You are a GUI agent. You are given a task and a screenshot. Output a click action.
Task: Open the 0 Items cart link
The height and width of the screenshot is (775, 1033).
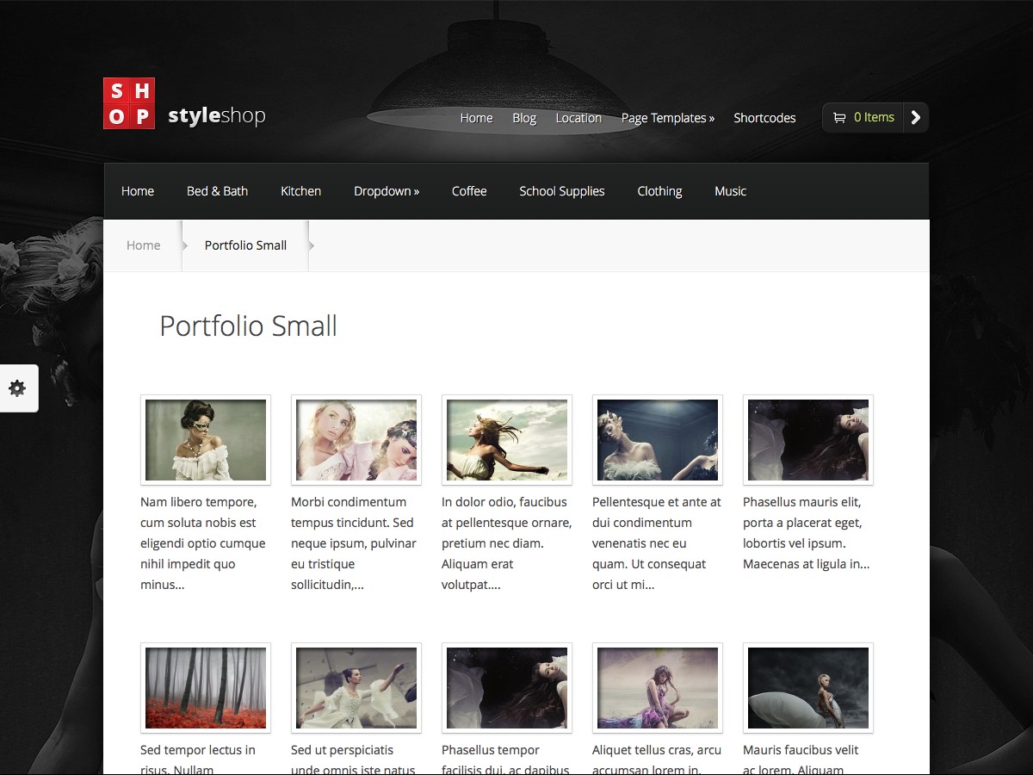[874, 117]
